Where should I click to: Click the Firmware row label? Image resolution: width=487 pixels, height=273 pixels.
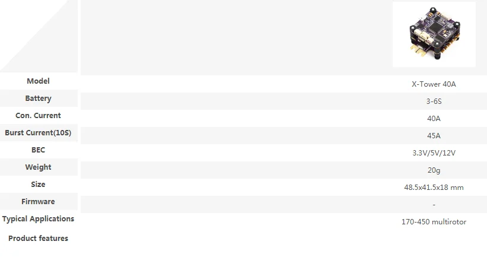38,202
